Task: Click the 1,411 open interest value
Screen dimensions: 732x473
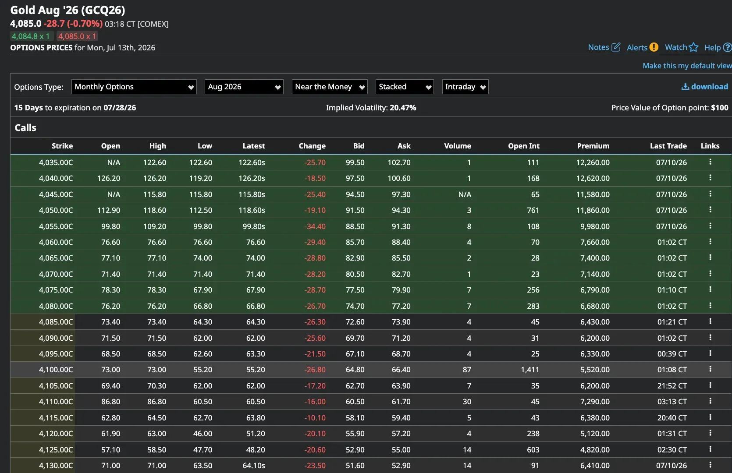Action: (x=530, y=370)
